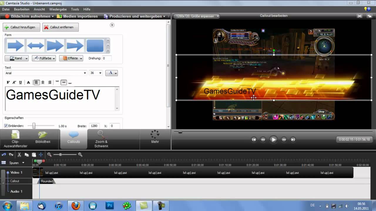Select the blue rounded rectangle callout shape
376x211 pixels.
pyautogui.click(x=95, y=46)
